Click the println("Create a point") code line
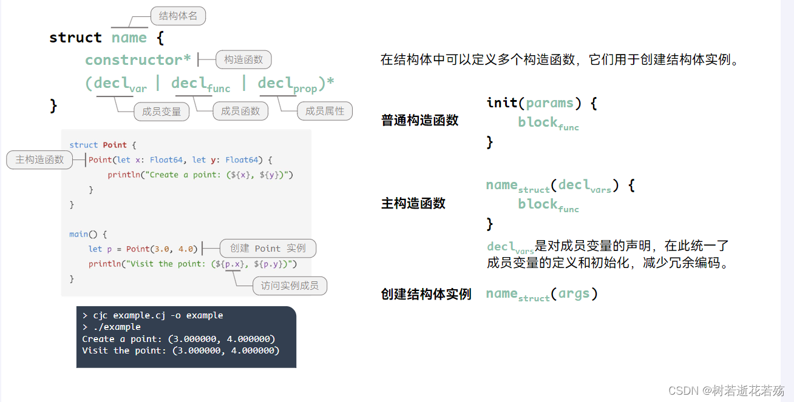 tap(200, 175)
